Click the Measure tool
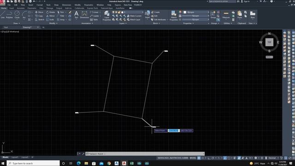This screenshot has width=295, height=166. click(x=226, y=15)
